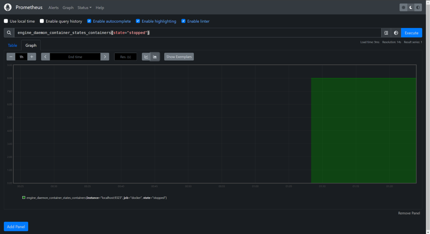Viewport: 430px width, 234px height.
Task: Click Remove Panel link
Action: pos(409,213)
